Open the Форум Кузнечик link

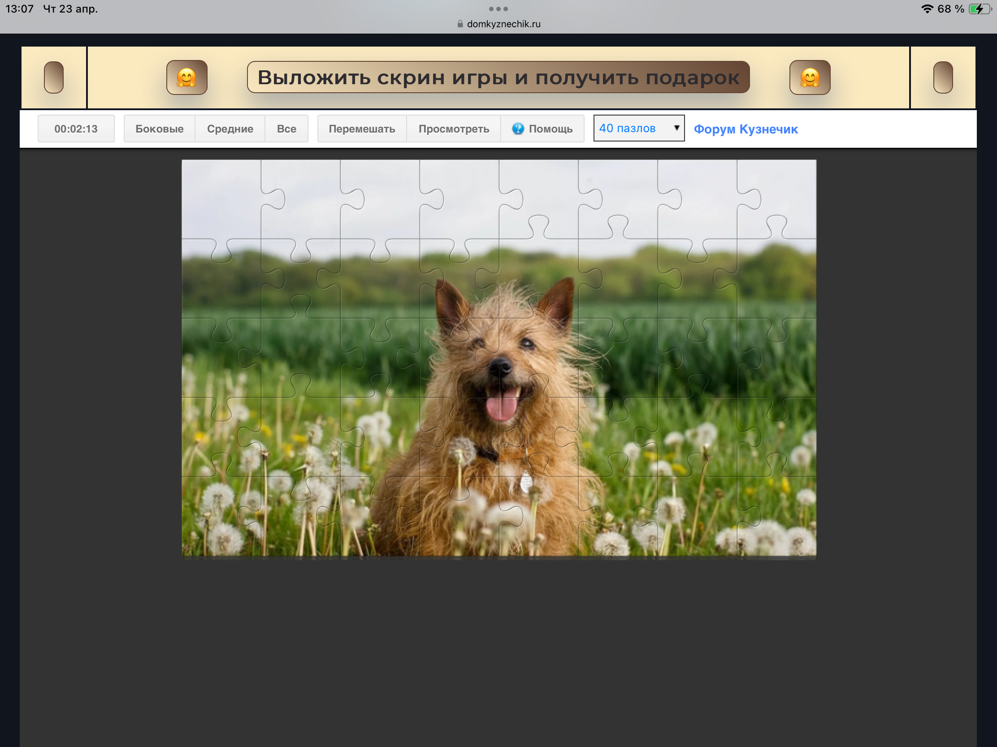746,129
